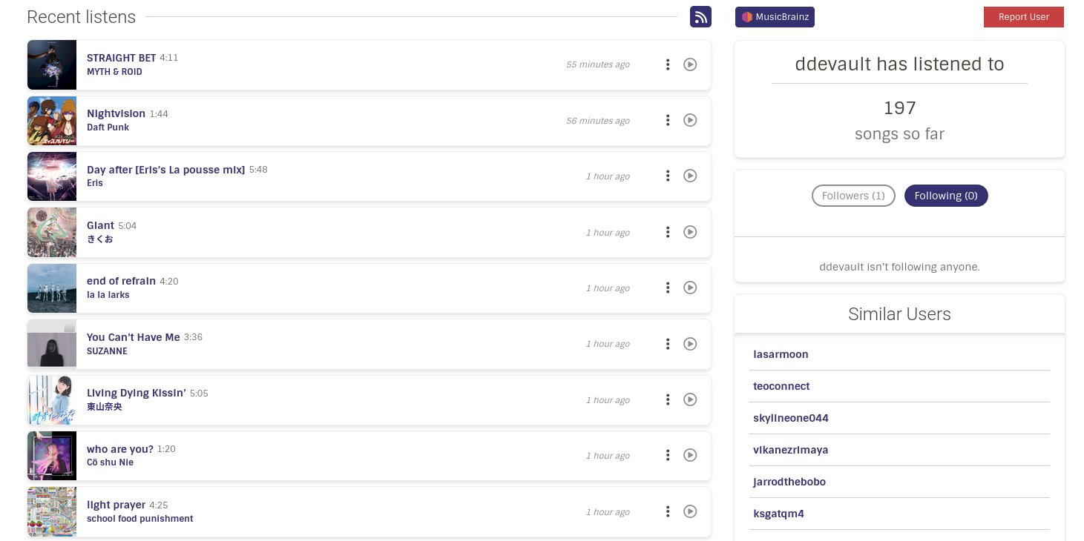This screenshot has width=1084, height=541.
Task: Click Living Dying Kissin' album cover
Action: [52, 400]
